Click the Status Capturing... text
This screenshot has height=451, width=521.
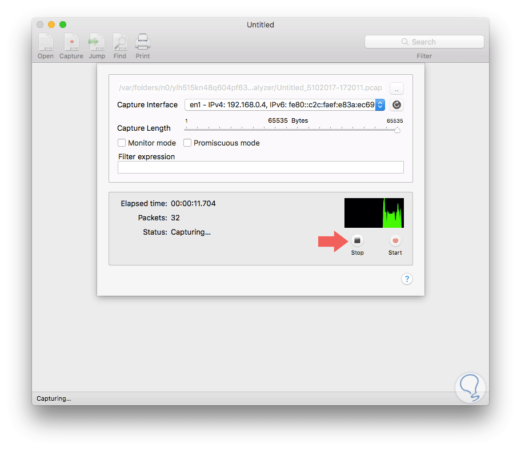[x=191, y=232]
